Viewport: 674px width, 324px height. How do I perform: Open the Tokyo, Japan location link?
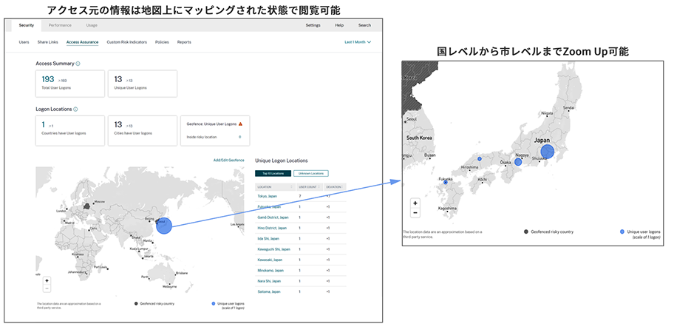point(268,196)
